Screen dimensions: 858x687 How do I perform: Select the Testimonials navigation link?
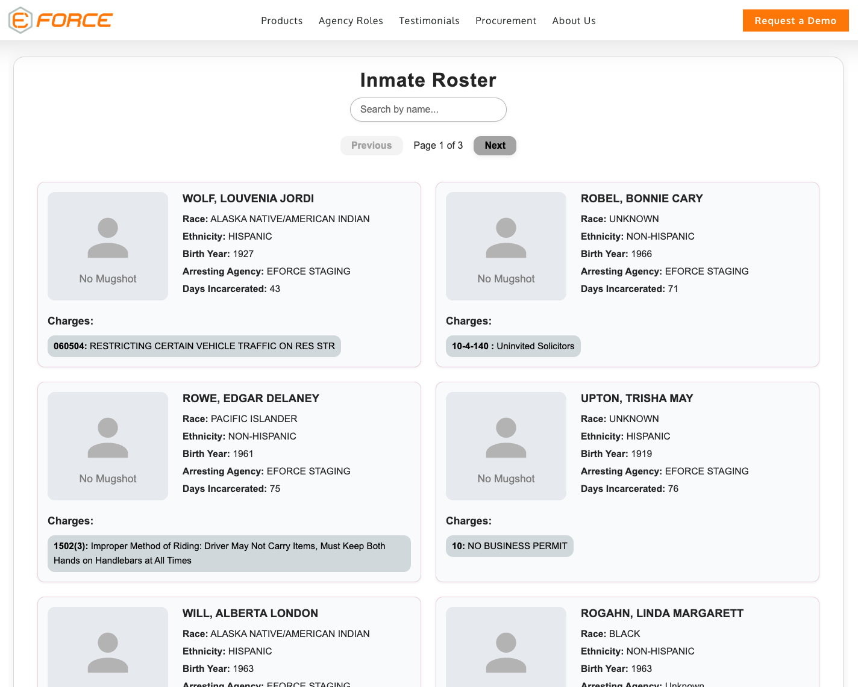tap(429, 20)
